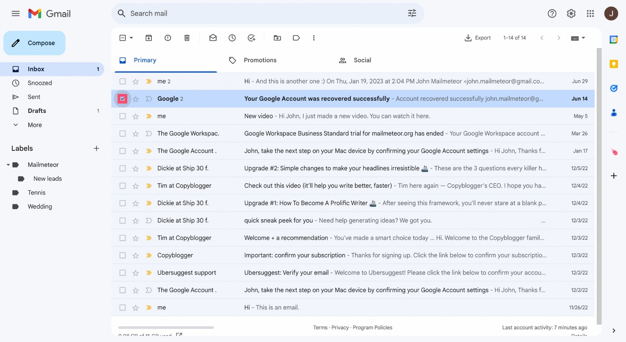Screen dimensions: 626x342
Task: Open Google Tasks side panel icon
Action: click(x=614, y=88)
